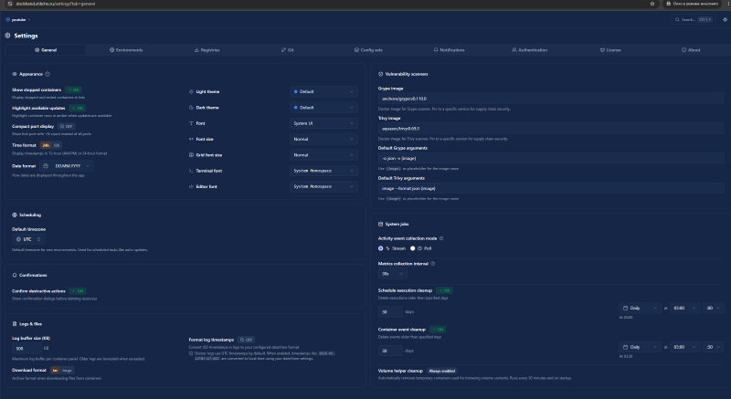Open the Editor font dropdown
Viewport: 731px width, 399px height.
323,186
